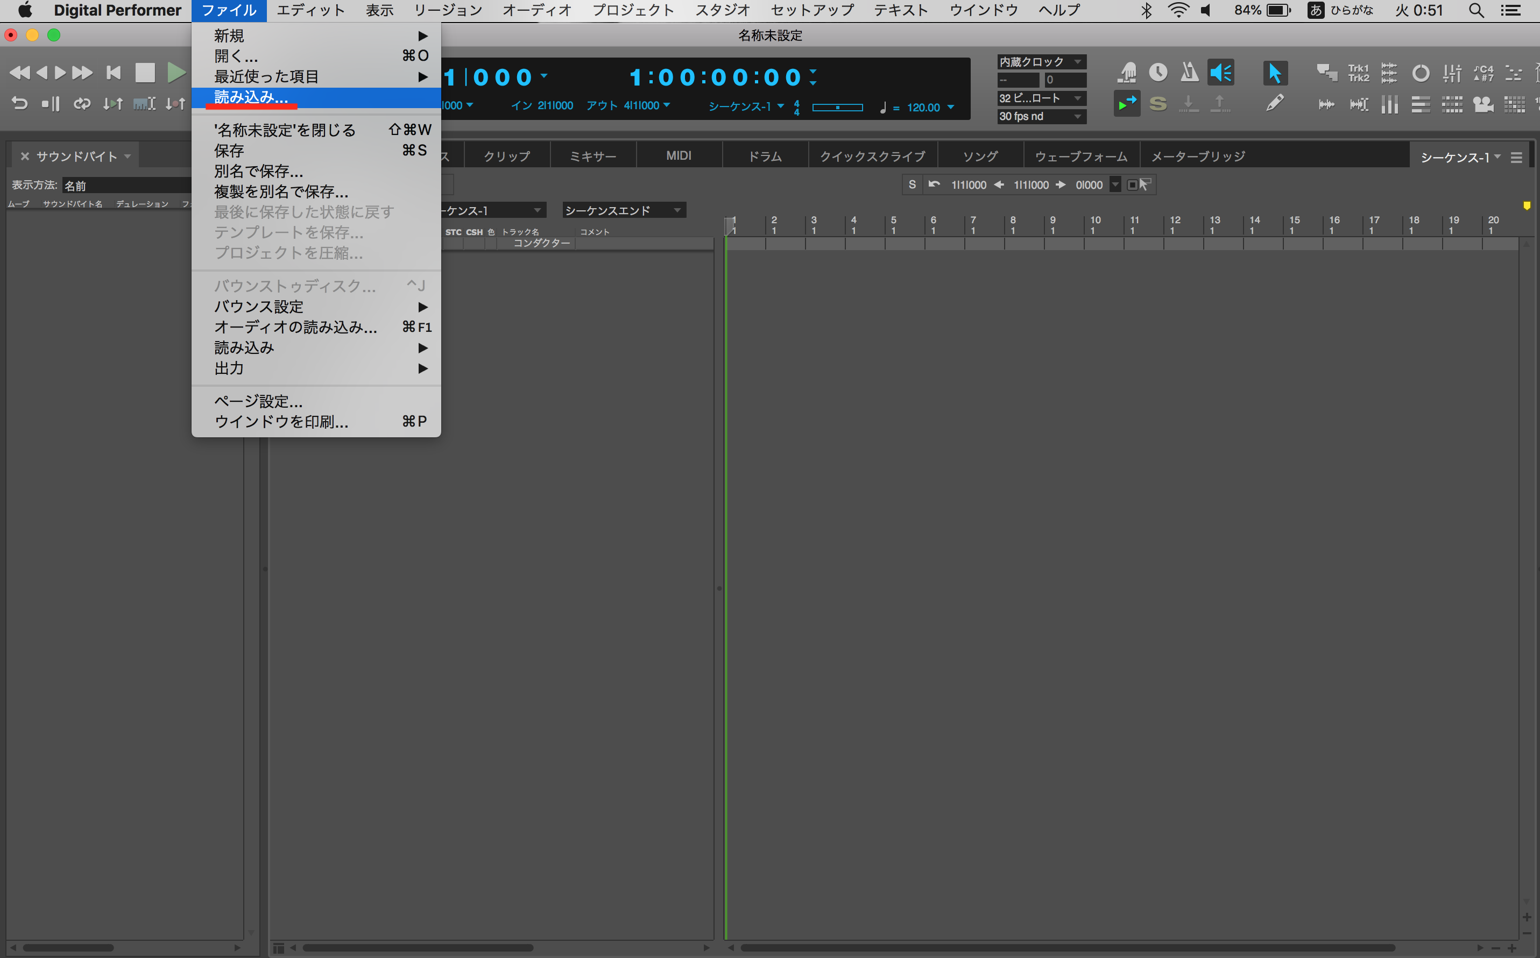1540x958 pixels.
Task: Toggle the S solo button in toolbar
Action: (x=1158, y=104)
